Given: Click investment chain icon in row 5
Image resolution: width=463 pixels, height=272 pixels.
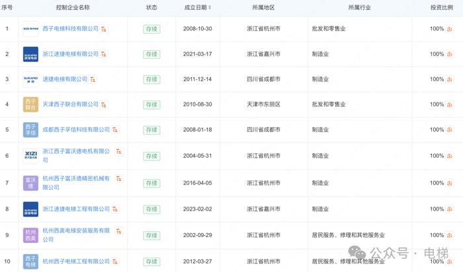Looking at the screenshot, I should 449,129.
